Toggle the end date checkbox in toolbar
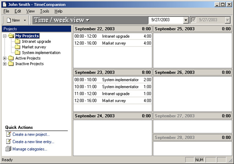 pos(193,20)
